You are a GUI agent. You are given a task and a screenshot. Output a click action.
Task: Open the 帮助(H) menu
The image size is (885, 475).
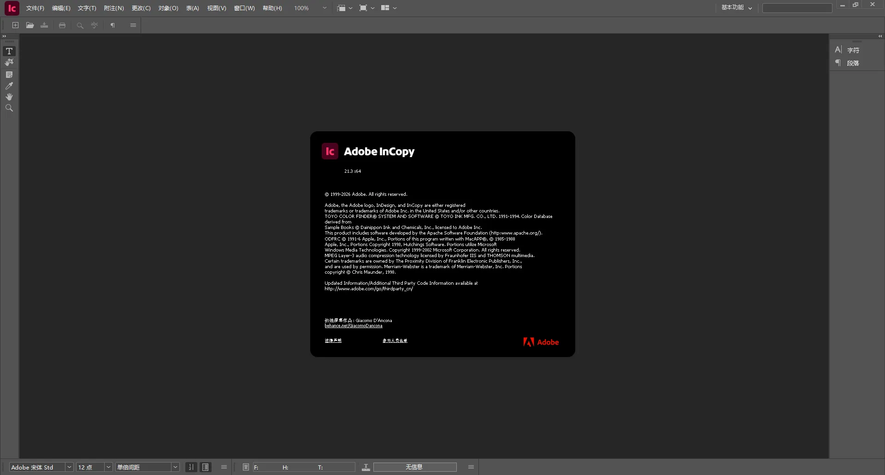[272, 8]
